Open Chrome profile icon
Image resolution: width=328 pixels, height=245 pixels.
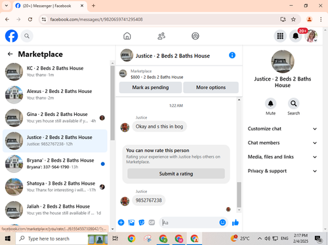(x=309, y=20)
